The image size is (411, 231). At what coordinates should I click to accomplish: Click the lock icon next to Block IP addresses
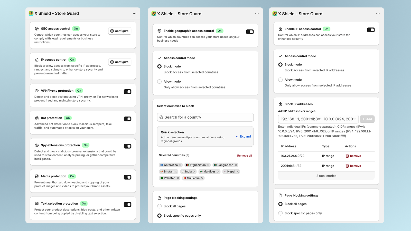pos(281,104)
